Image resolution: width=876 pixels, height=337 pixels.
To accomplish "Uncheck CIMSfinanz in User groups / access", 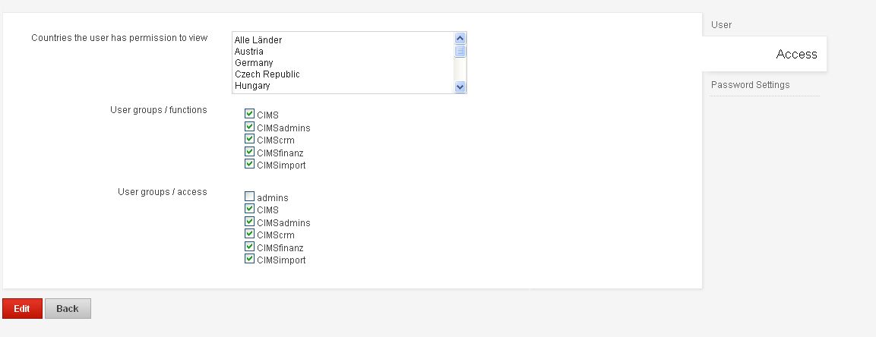I will [x=249, y=247].
